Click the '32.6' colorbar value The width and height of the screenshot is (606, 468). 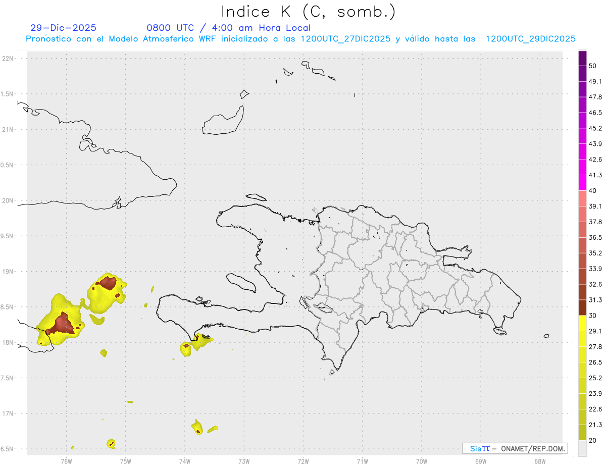point(596,284)
